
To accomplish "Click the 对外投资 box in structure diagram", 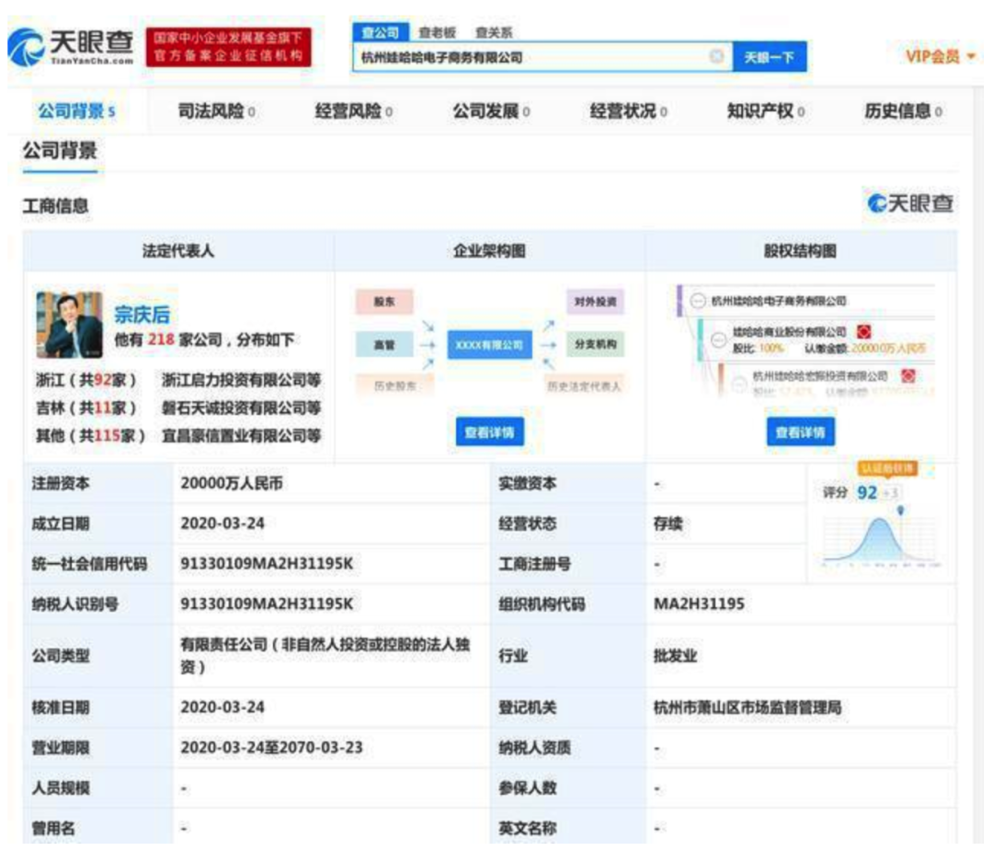I will click(595, 302).
